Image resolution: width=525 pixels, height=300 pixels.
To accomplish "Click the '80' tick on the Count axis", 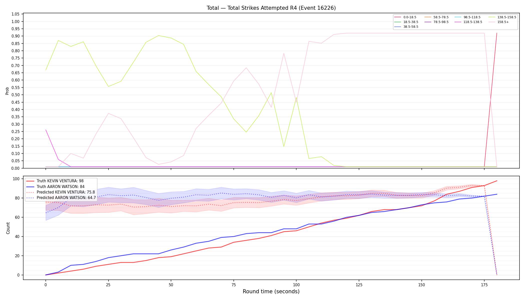I will 17,198.
